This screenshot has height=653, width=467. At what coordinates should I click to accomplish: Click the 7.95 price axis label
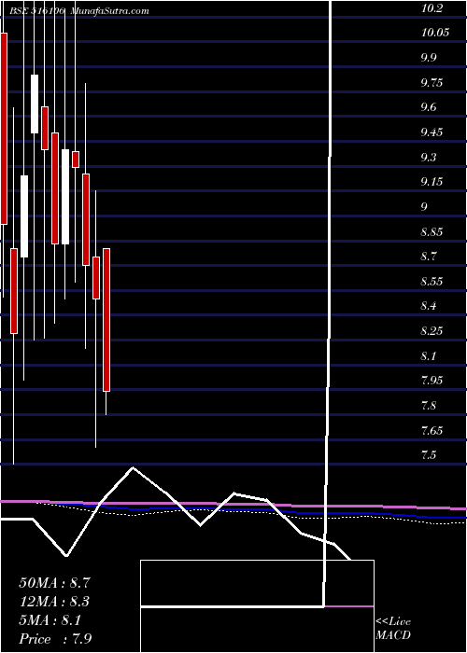coord(432,381)
